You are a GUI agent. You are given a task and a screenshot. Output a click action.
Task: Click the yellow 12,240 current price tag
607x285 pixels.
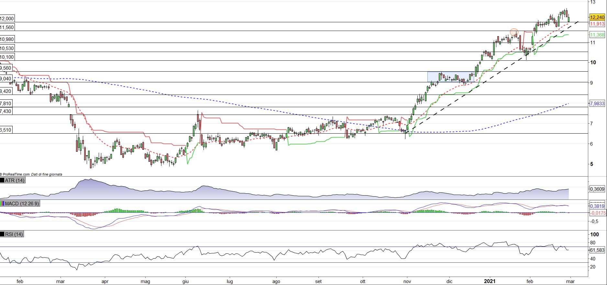click(x=597, y=17)
